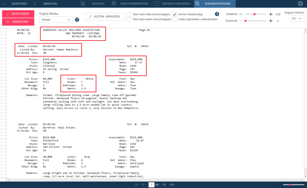This screenshot has width=307, height=188.
Task: Click the vertical scrollbar up arrow
Action: click(305, 30)
